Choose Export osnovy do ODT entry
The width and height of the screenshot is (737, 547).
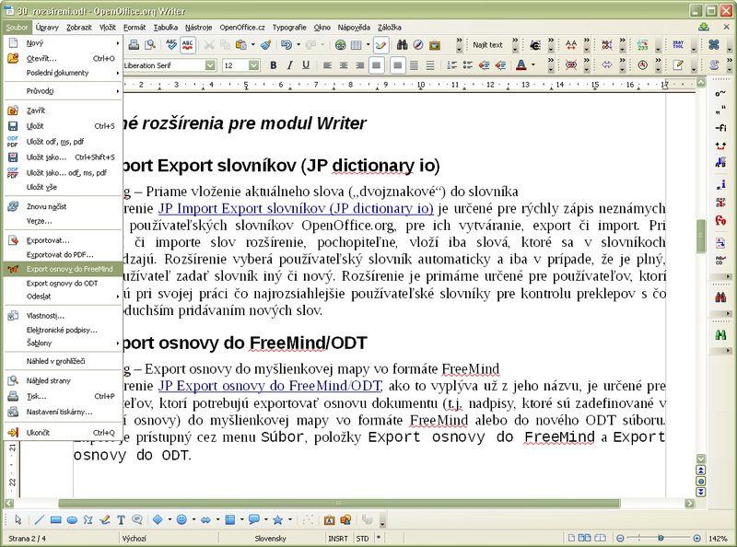[x=63, y=283]
